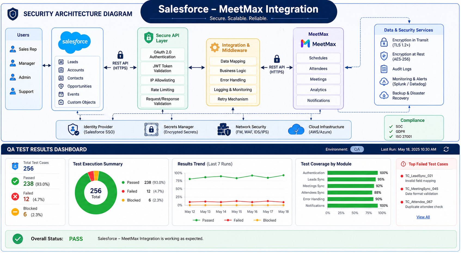Image resolution: width=461 pixels, height=253 pixels.
Task: Click the Monitoring & Alerts cloud icon
Action: point(384,81)
